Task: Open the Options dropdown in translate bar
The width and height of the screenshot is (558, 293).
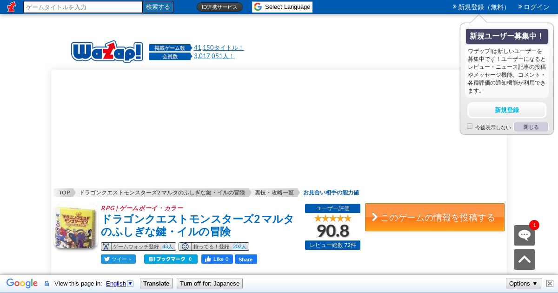Action: pos(523,283)
